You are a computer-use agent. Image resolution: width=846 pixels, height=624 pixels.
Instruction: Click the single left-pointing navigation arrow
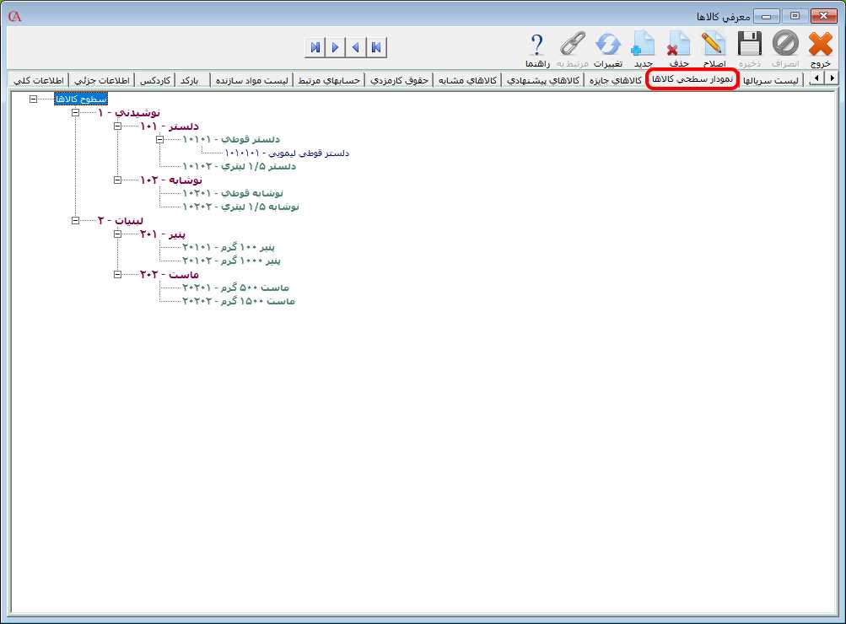(x=355, y=47)
